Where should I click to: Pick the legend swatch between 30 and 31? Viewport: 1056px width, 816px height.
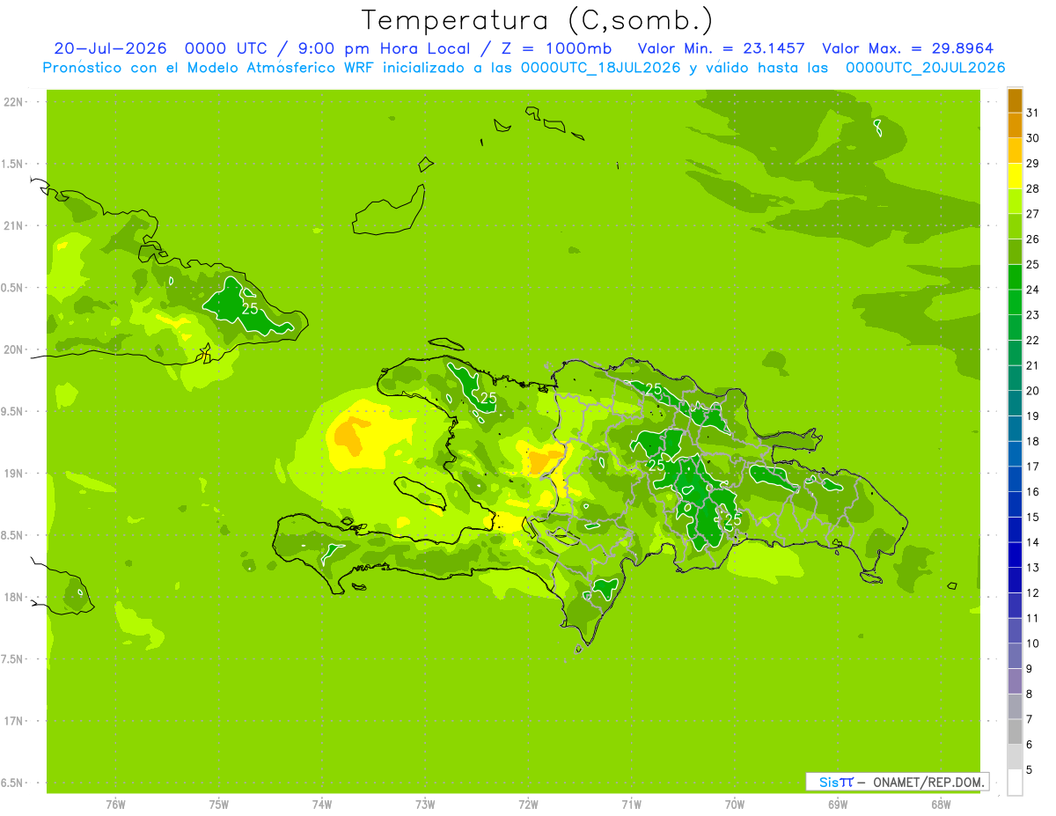pyautogui.click(x=1015, y=125)
